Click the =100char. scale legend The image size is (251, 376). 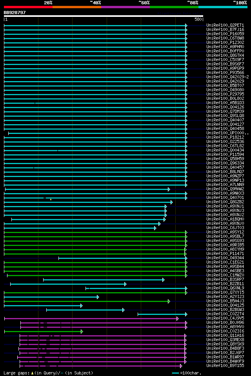pyautogui.click(x=187, y=373)
